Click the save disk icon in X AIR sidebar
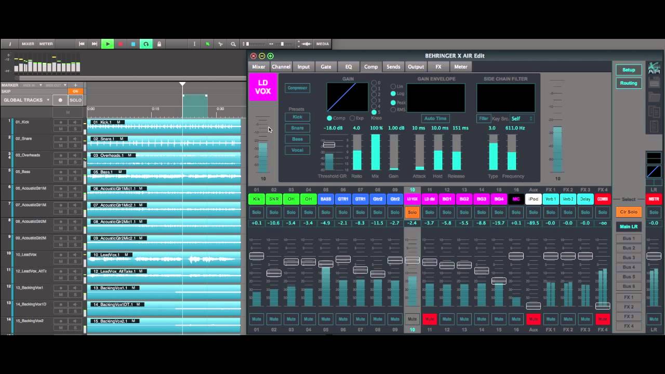This screenshot has height=374, width=665. (x=654, y=83)
